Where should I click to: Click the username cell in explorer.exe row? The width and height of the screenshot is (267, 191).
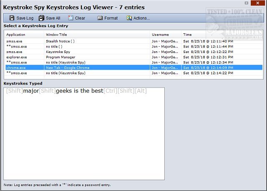tap(165, 57)
